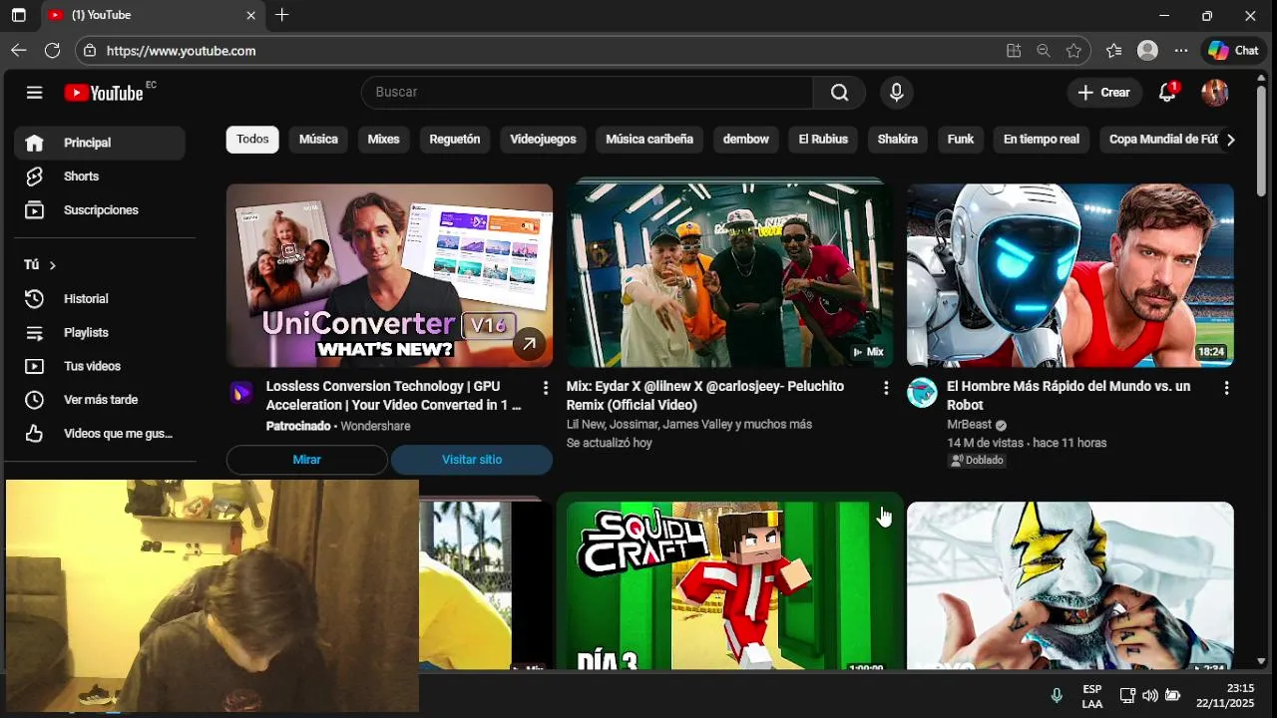Open Historial in the sidebar
Screen dimensions: 1277x718
[100, 299]
